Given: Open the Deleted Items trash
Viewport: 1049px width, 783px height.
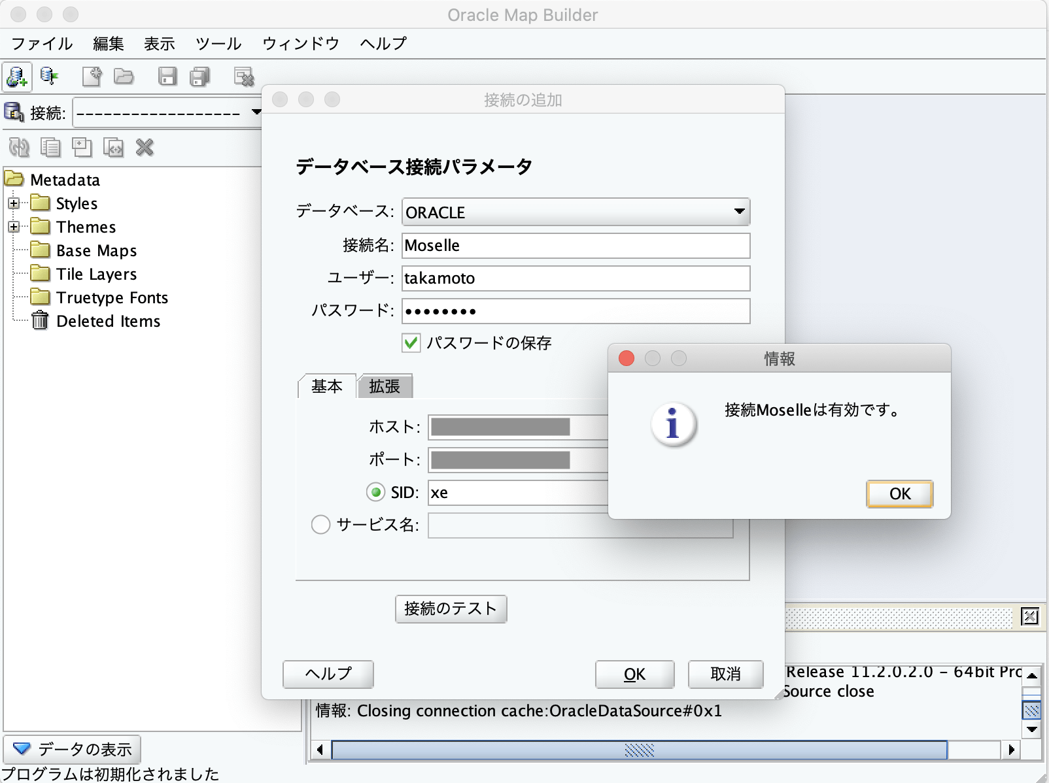Looking at the screenshot, I should [96, 321].
